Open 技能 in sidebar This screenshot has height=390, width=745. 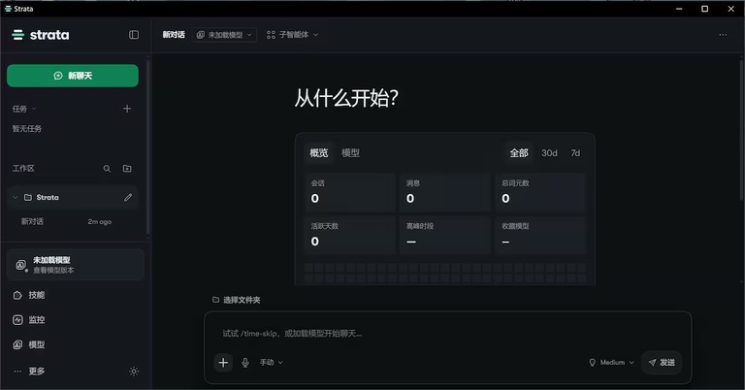point(29,295)
